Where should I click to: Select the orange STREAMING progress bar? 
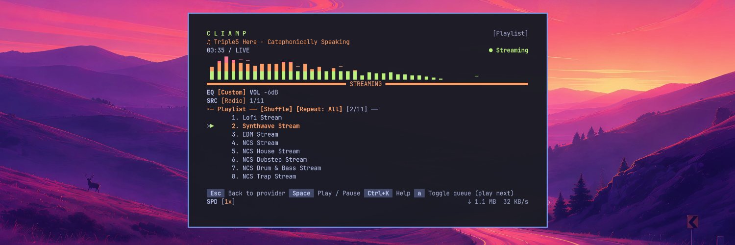pyautogui.click(x=367, y=84)
